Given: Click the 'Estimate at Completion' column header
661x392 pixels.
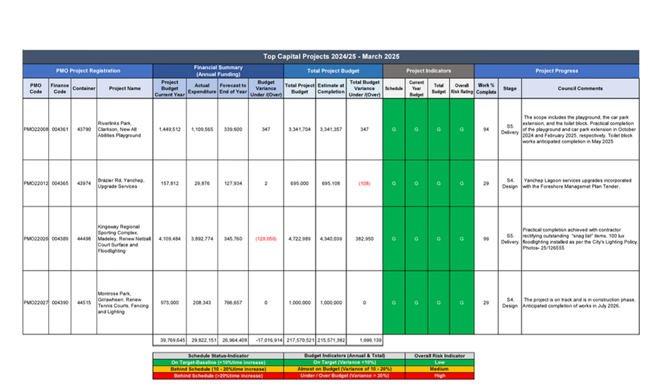Looking at the screenshot, I should click(331, 89).
